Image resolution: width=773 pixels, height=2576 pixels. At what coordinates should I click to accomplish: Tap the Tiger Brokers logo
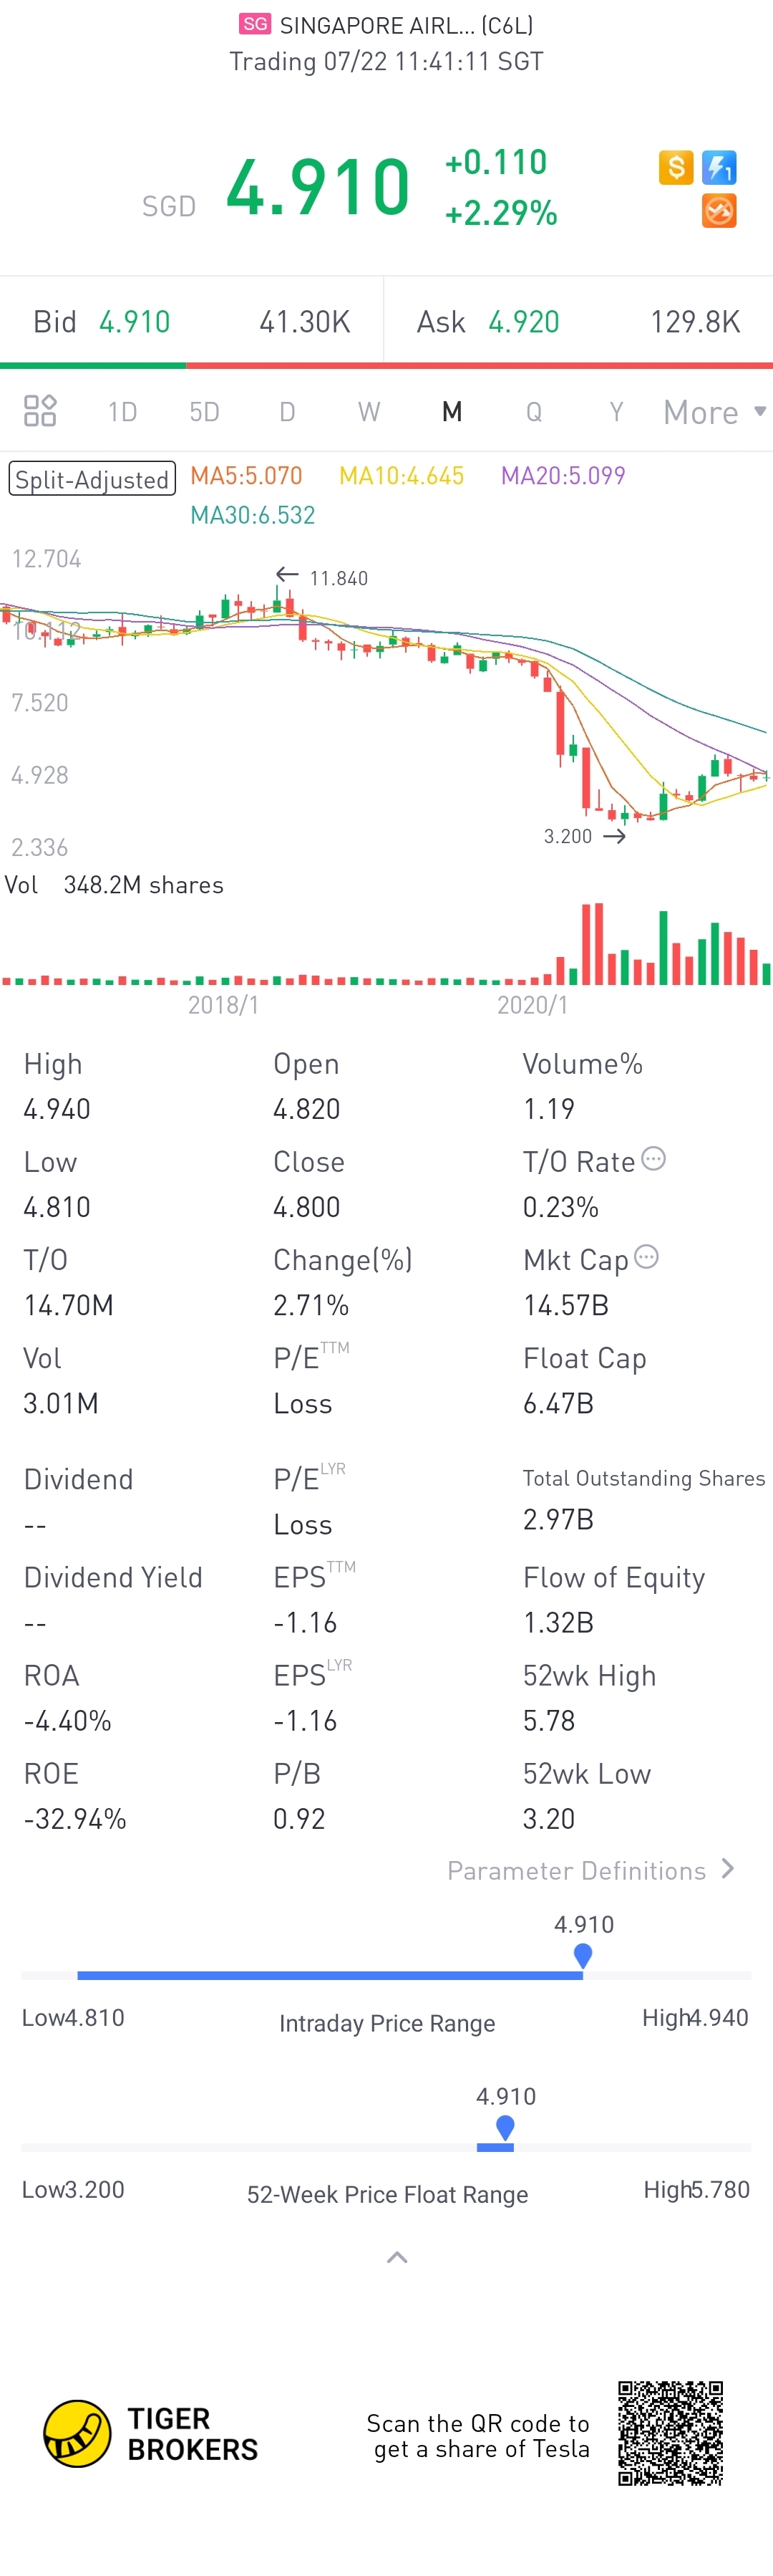pyautogui.click(x=78, y=2433)
